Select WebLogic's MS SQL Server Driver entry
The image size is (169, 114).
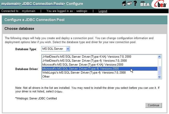click(100, 73)
